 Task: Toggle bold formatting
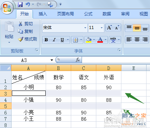click(46, 40)
